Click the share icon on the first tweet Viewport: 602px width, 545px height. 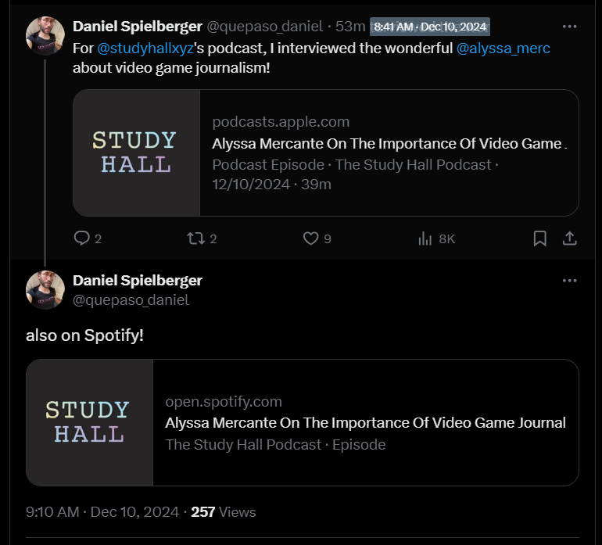click(569, 238)
